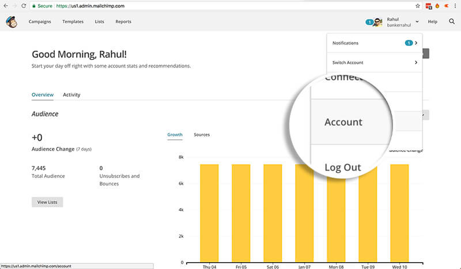
Task: Click the red extension icon with badge
Action: click(429, 6)
